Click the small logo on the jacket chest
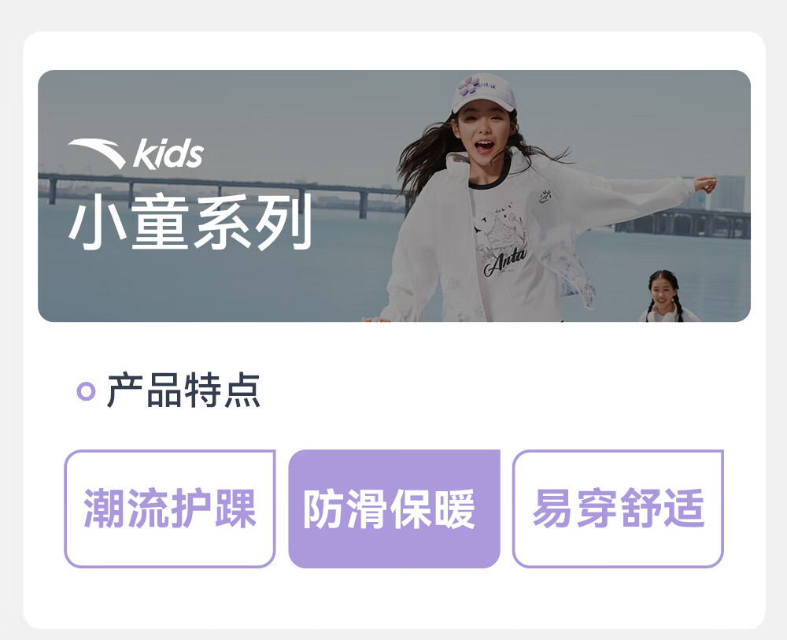 coord(545,196)
